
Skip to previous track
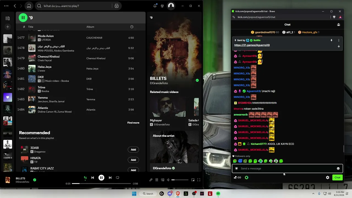[x=93, y=178]
